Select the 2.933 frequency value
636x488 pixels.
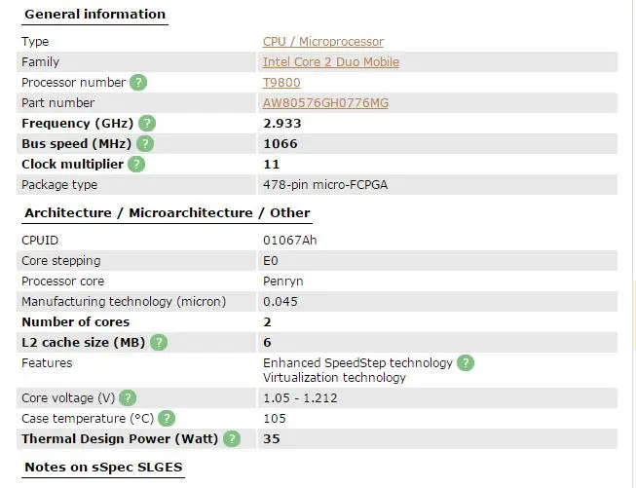pos(281,124)
